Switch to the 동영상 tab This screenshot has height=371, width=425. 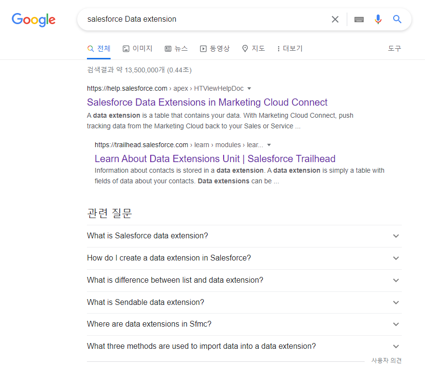click(x=214, y=49)
